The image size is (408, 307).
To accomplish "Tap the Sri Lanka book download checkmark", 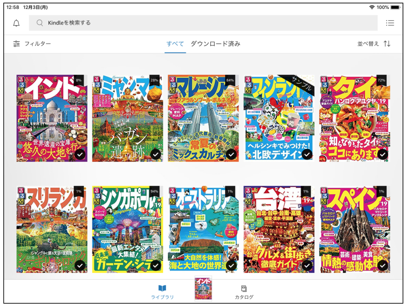I will [80, 266].
